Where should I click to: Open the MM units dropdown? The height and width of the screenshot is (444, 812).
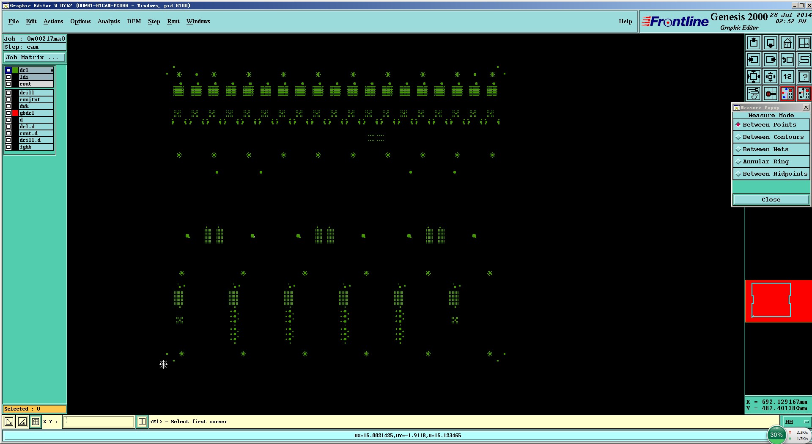click(796, 422)
